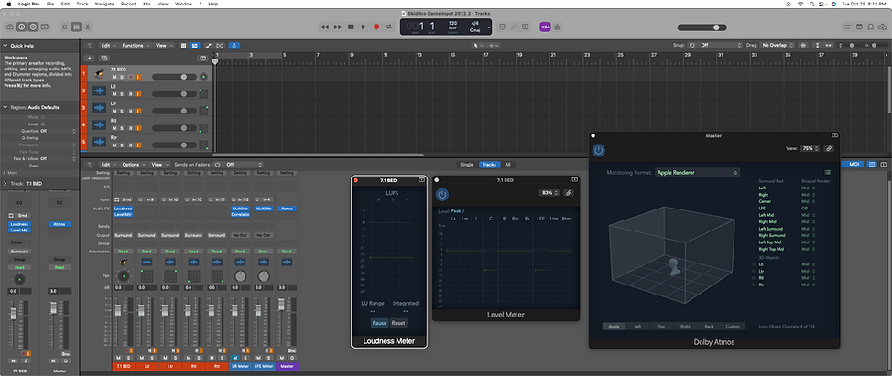Viewport: 892px width, 376px height.
Task: Click link icon in Dolby Atmos plugin header
Action: pos(829,148)
